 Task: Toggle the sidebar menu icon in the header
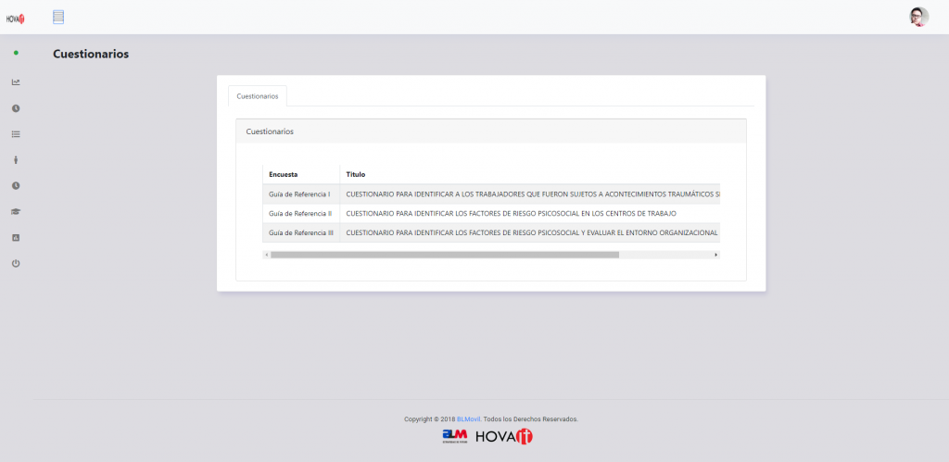[x=58, y=17]
